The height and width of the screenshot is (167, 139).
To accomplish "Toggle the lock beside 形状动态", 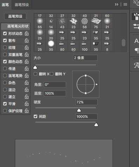I will pyautogui.click(x=27, y=33).
